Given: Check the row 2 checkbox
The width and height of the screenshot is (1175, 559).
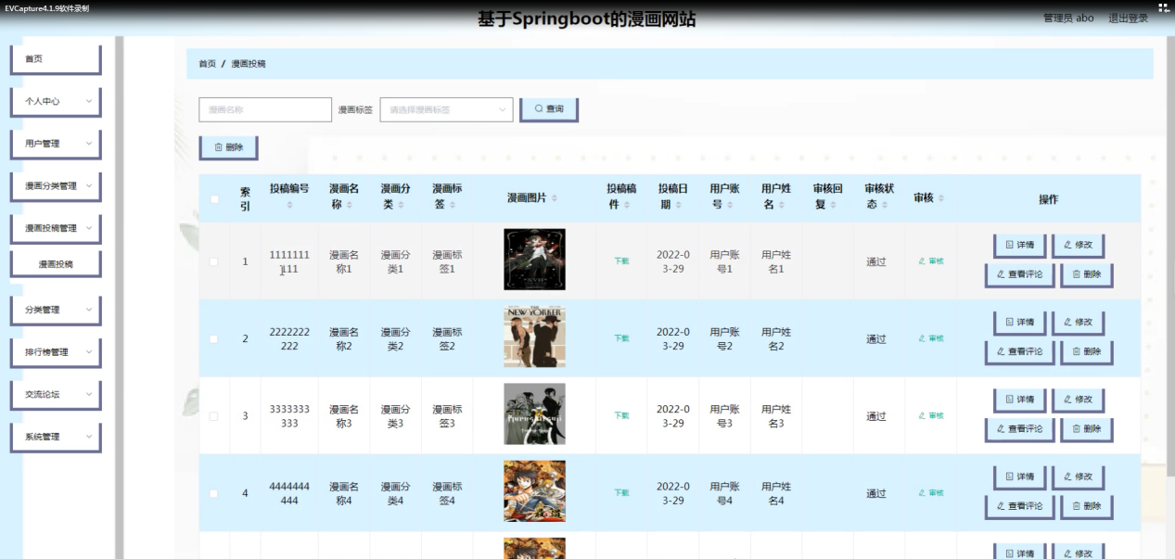Looking at the screenshot, I should [214, 339].
